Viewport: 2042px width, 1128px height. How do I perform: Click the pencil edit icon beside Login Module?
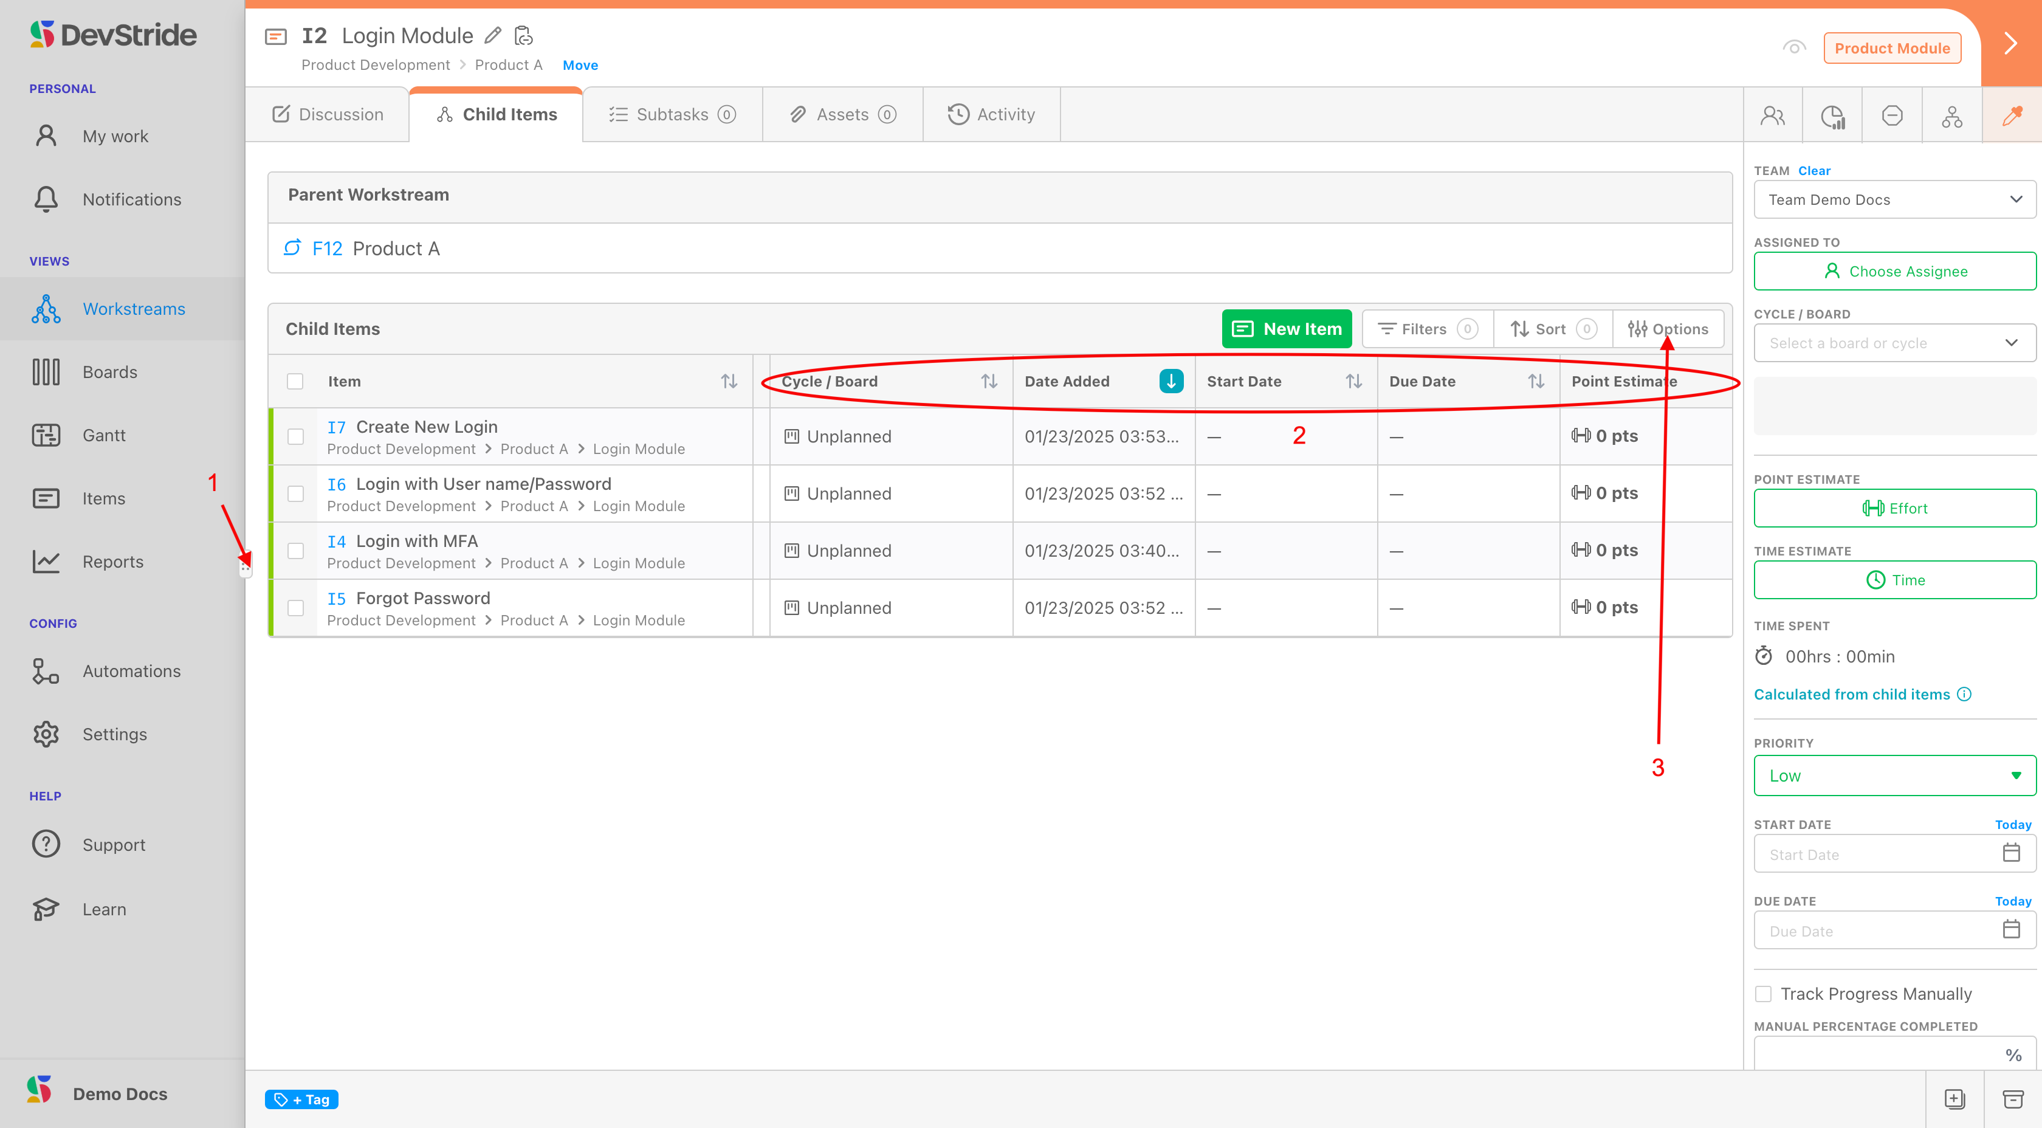[x=493, y=36]
